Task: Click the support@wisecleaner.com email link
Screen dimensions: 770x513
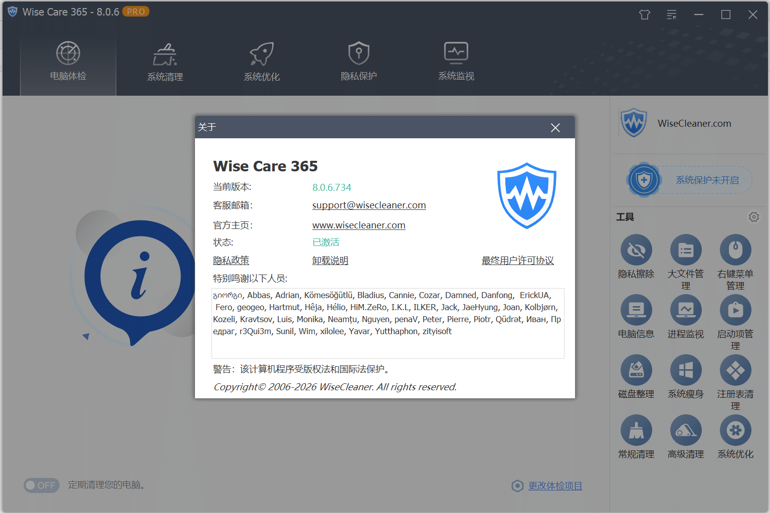Action: click(x=369, y=205)
